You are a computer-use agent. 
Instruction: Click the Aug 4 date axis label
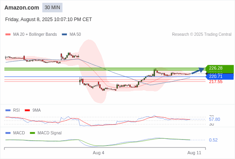click(x=98, y=153)
